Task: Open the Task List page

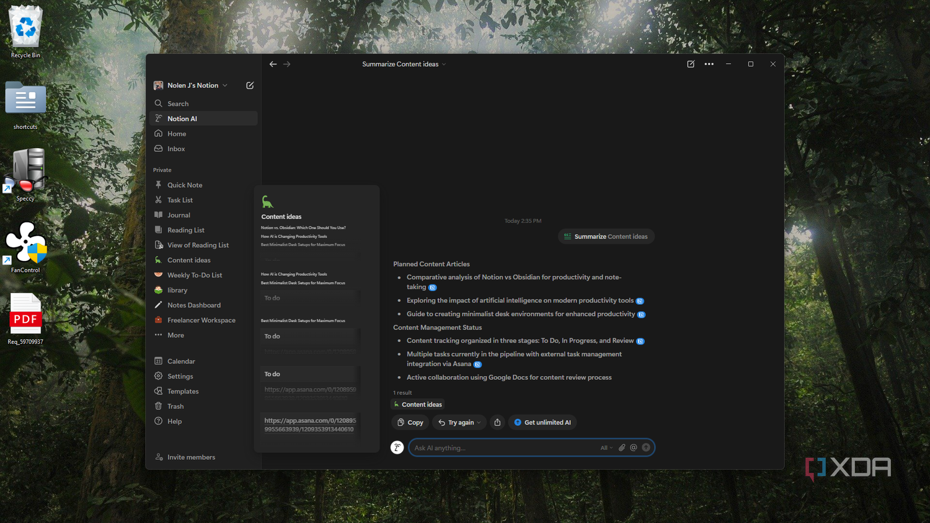Action: [x=204, y=200]
